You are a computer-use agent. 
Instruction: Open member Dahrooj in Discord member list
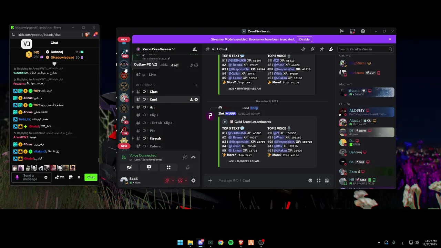pos(367,152)
